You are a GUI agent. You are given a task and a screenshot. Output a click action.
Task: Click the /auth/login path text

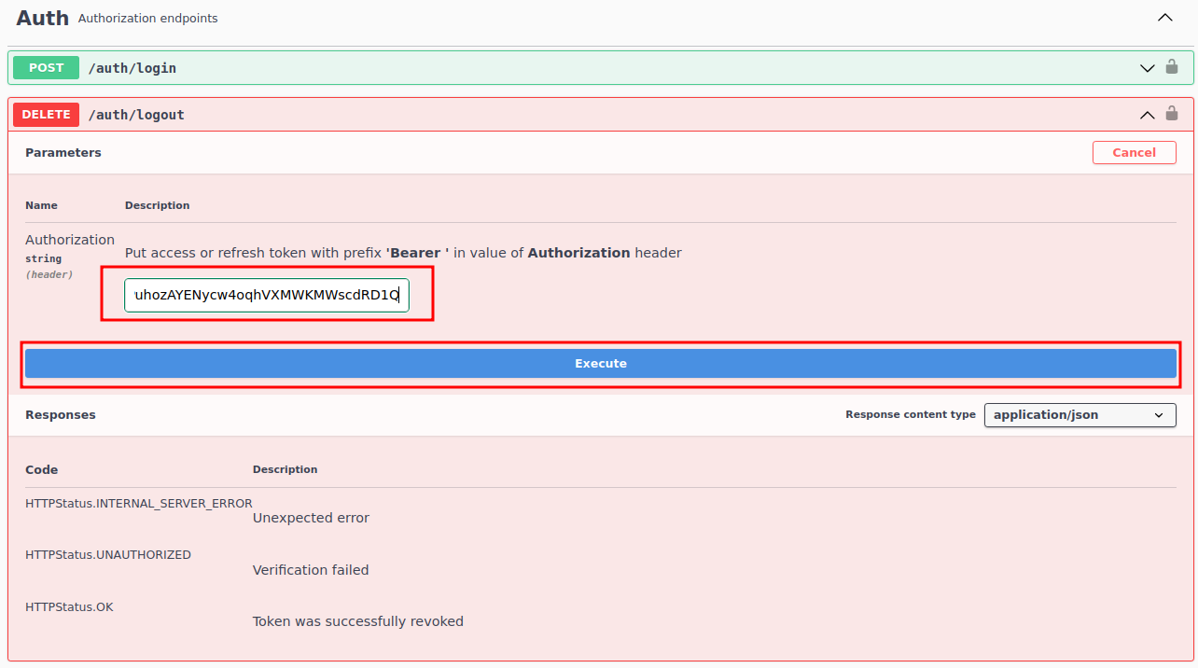pyautogui.click(x=132, y=68)
